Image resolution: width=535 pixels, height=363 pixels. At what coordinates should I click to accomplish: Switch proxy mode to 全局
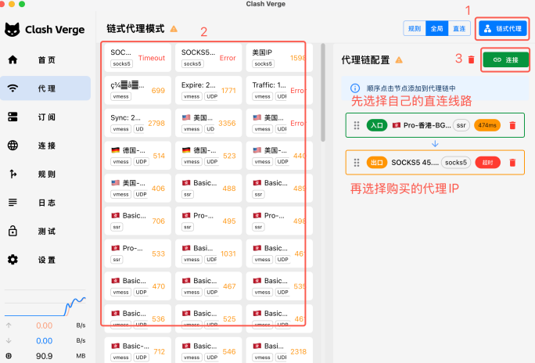(x=436, y=28)
